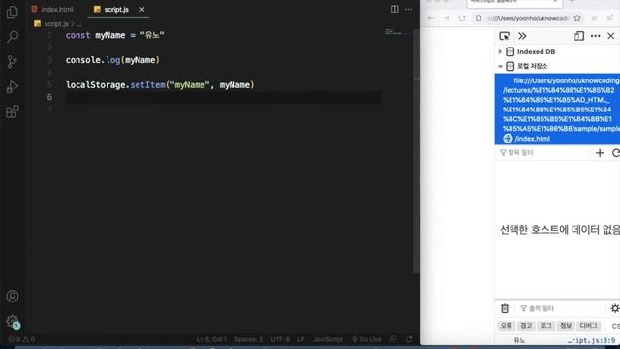Screen dimensions: 620x349
Task: Go forward in the browser
Action: (x=447, y=18)
